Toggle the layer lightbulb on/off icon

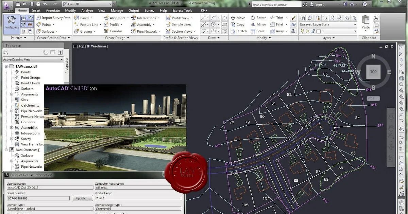pos(302,31)
